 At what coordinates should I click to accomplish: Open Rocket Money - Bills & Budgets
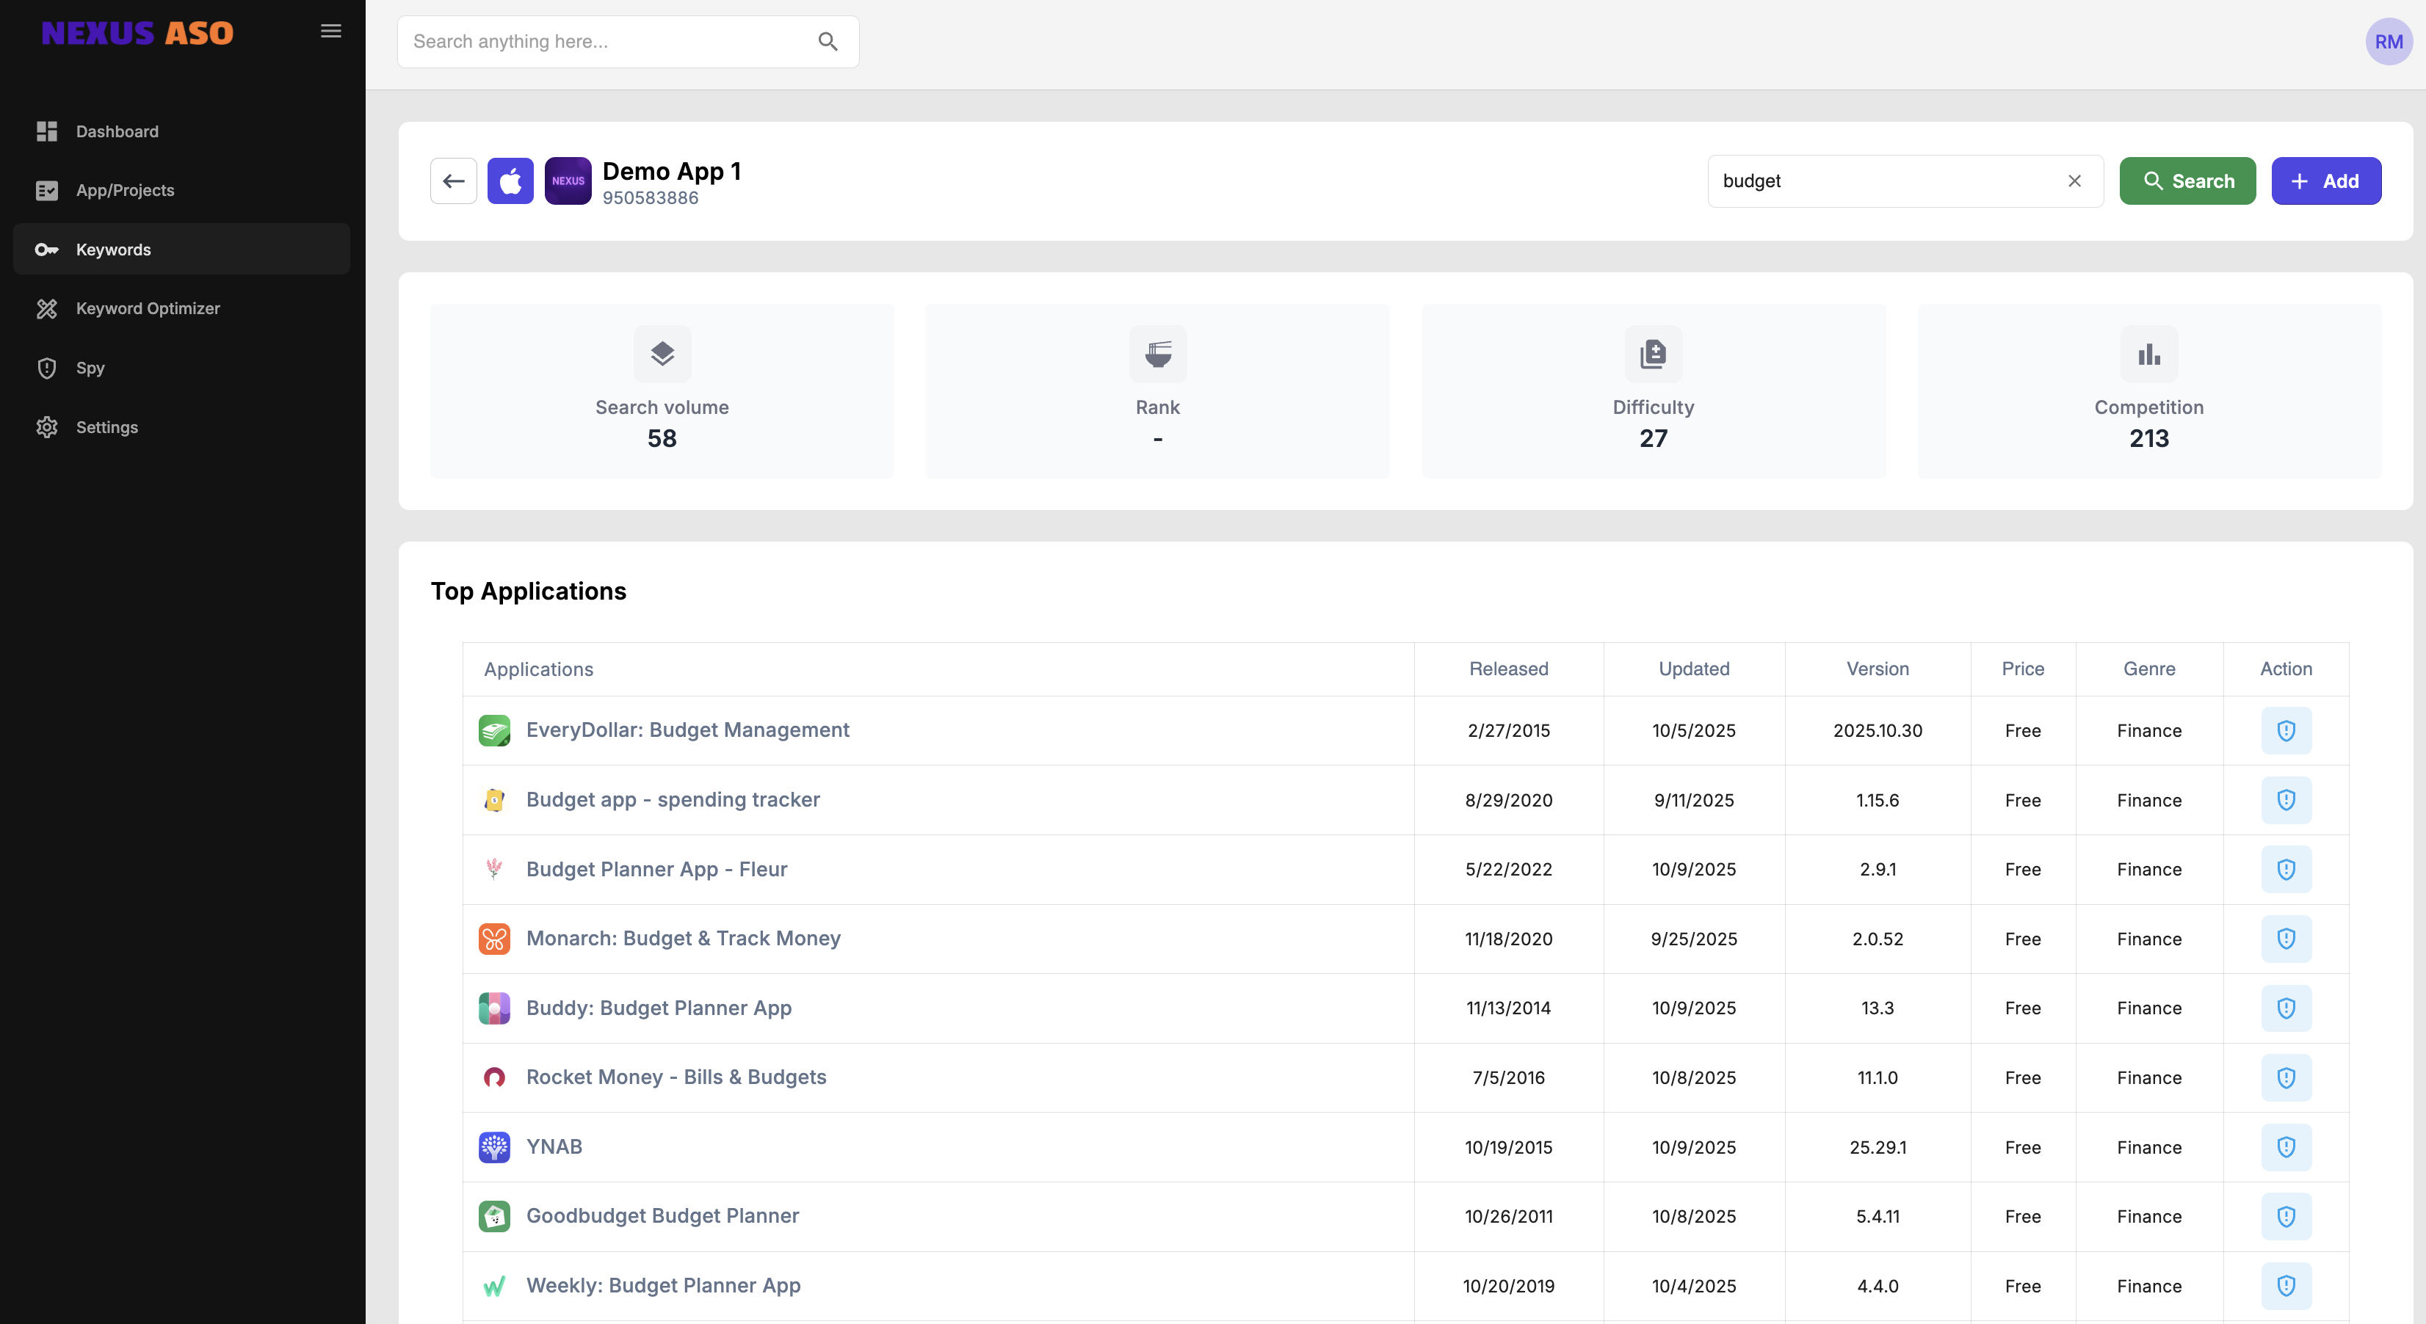pyautogui.click(x=676, y=1077)
